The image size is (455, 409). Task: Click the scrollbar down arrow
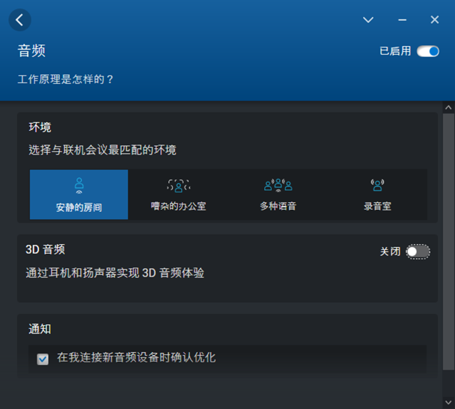(449, 403)
